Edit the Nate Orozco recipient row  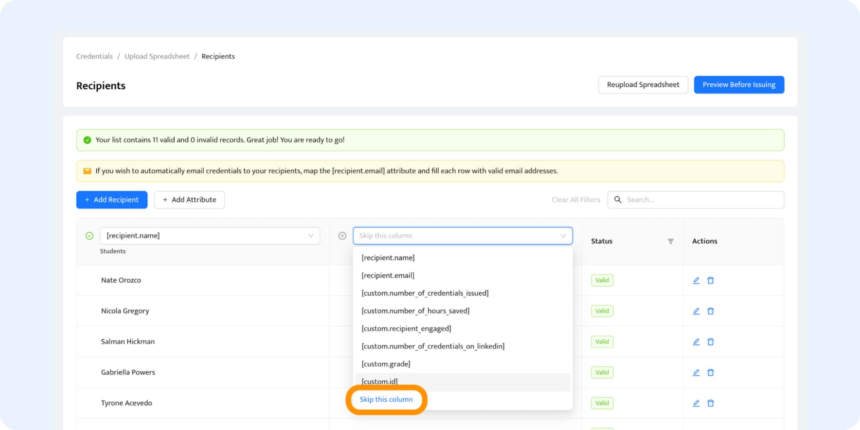pos(696,280)
